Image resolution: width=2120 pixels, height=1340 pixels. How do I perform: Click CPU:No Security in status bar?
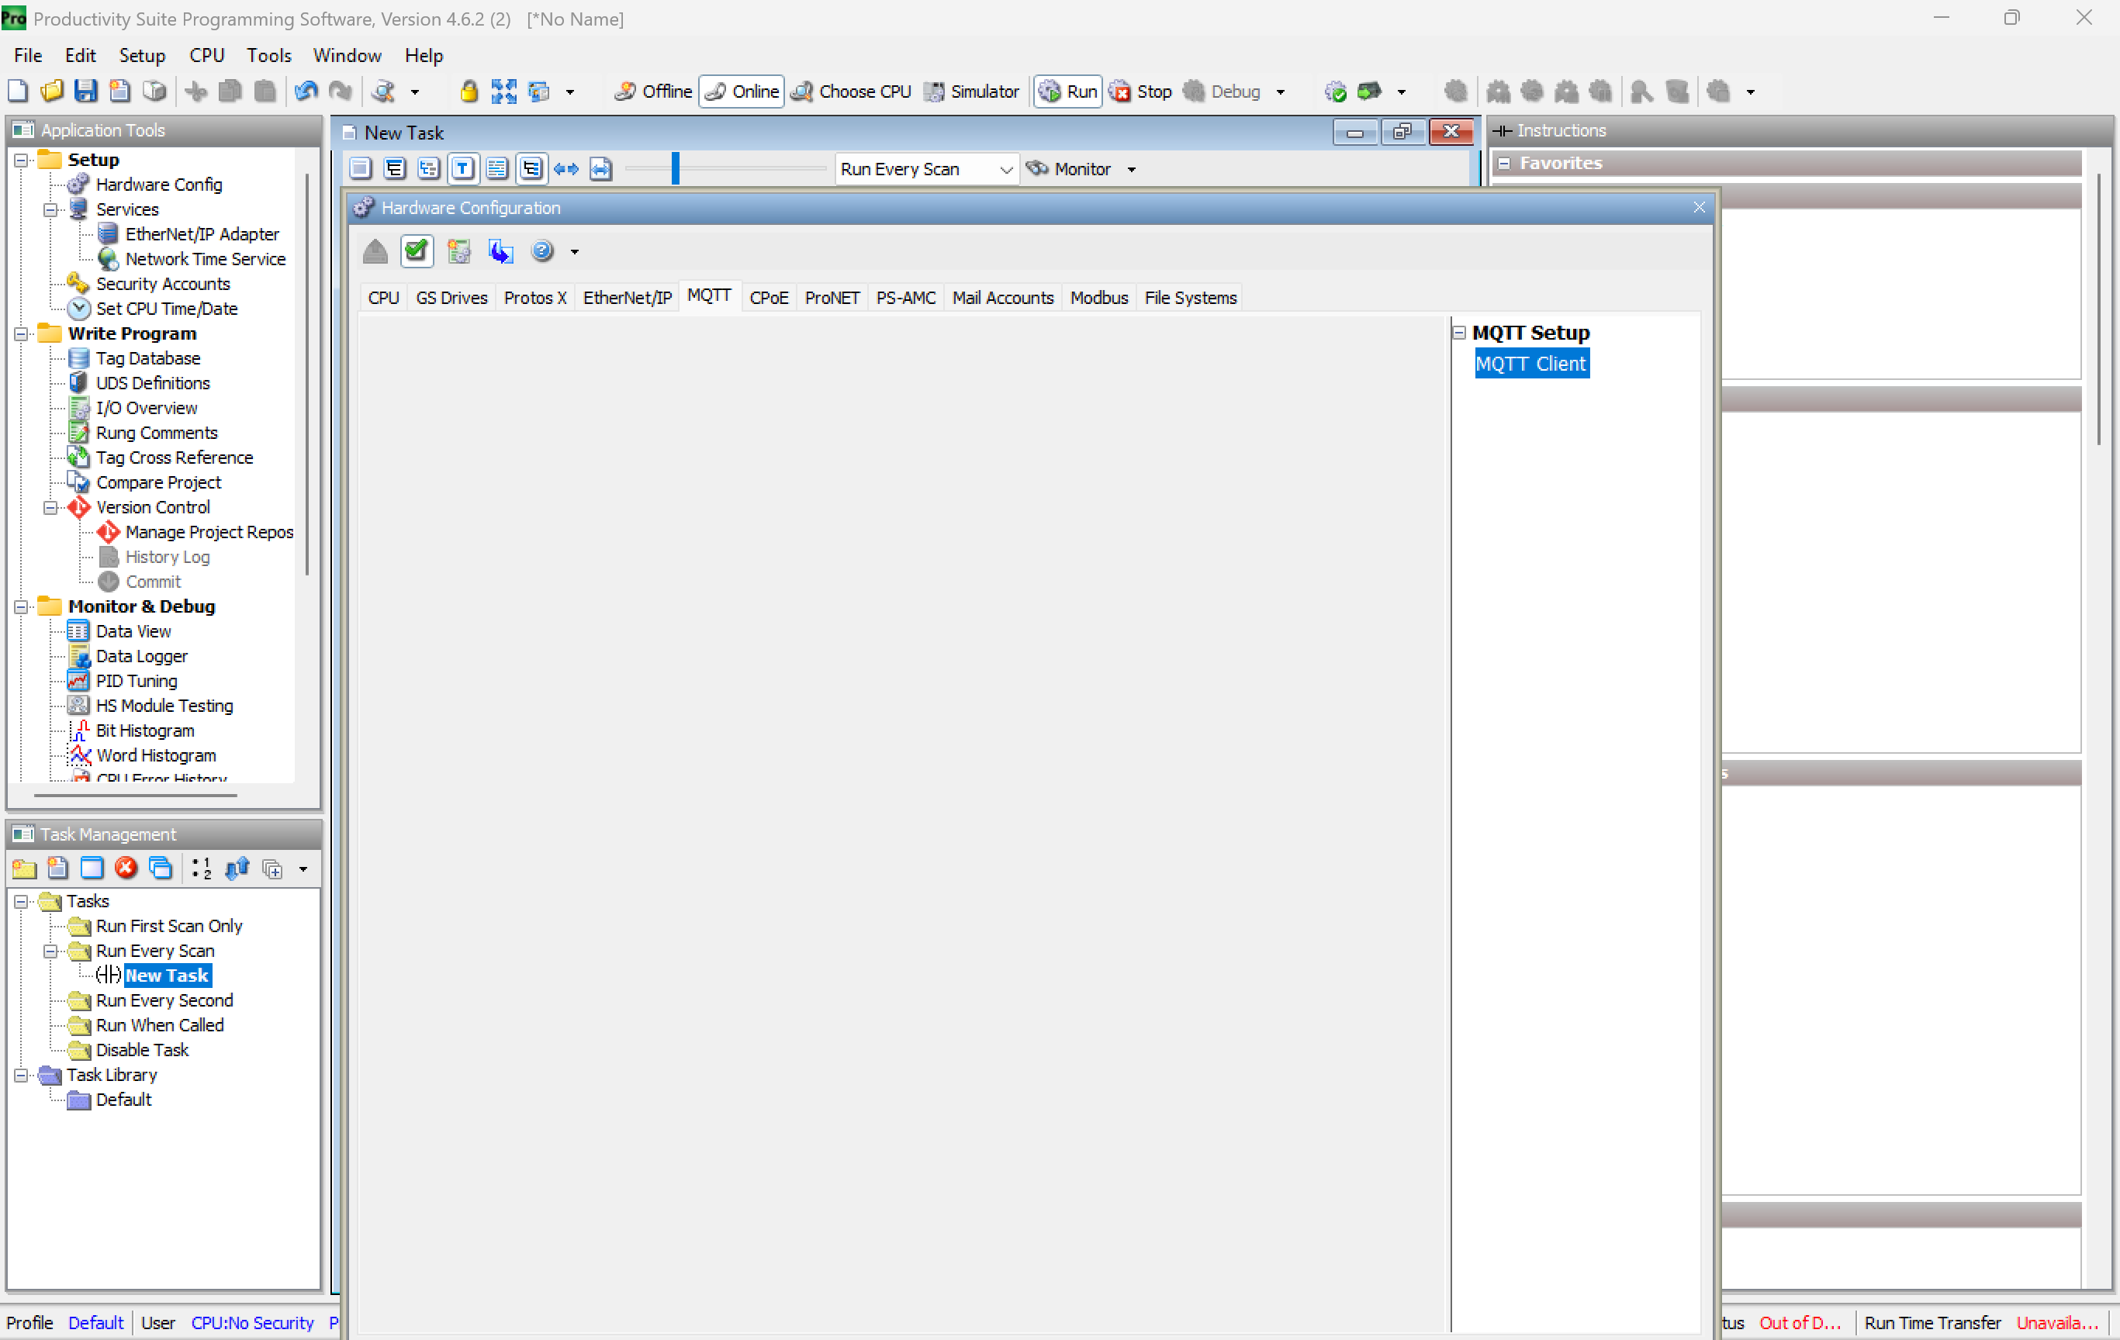coord(252,1322)
